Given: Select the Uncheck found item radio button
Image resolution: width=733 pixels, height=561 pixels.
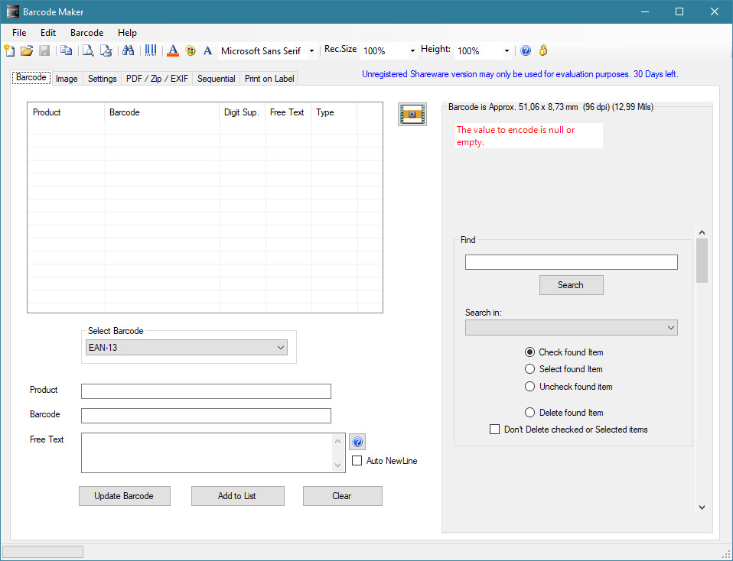Looking at the screenshot, I should click(x=529, y=387).
